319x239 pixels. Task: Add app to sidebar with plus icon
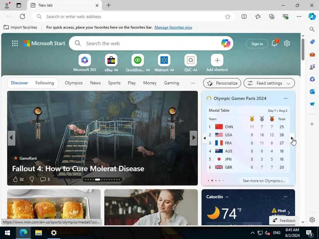[x=312, y=124]
